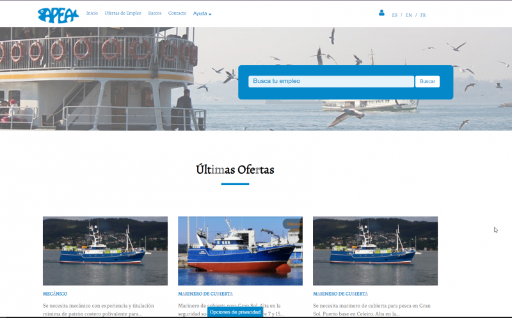Screen dimensions: 512x318
Task: Open the Barcos section
Action: click(x=155, y=13)
